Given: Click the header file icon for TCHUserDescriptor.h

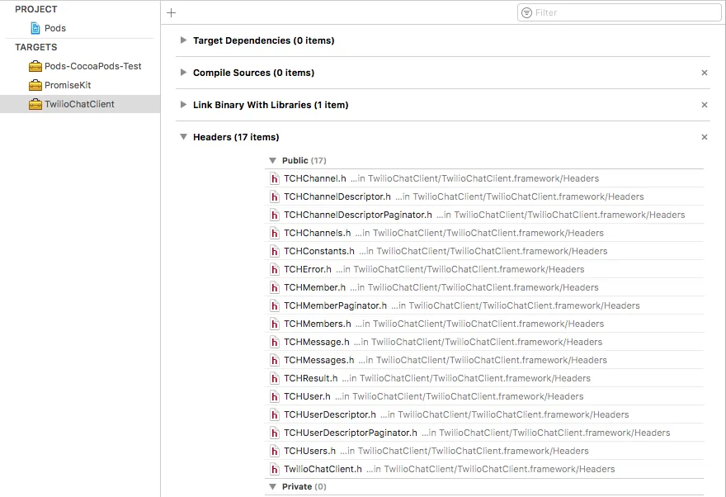Looking at the screenshot, I should tap(275, 414).
